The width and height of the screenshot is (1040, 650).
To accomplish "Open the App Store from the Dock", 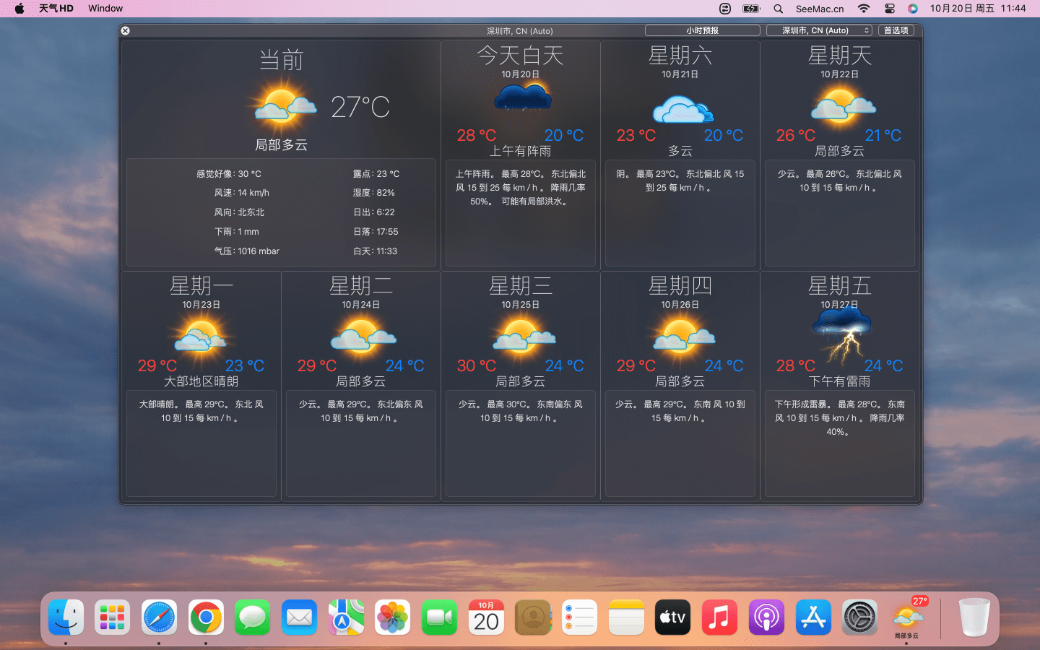I will [813, 617].
